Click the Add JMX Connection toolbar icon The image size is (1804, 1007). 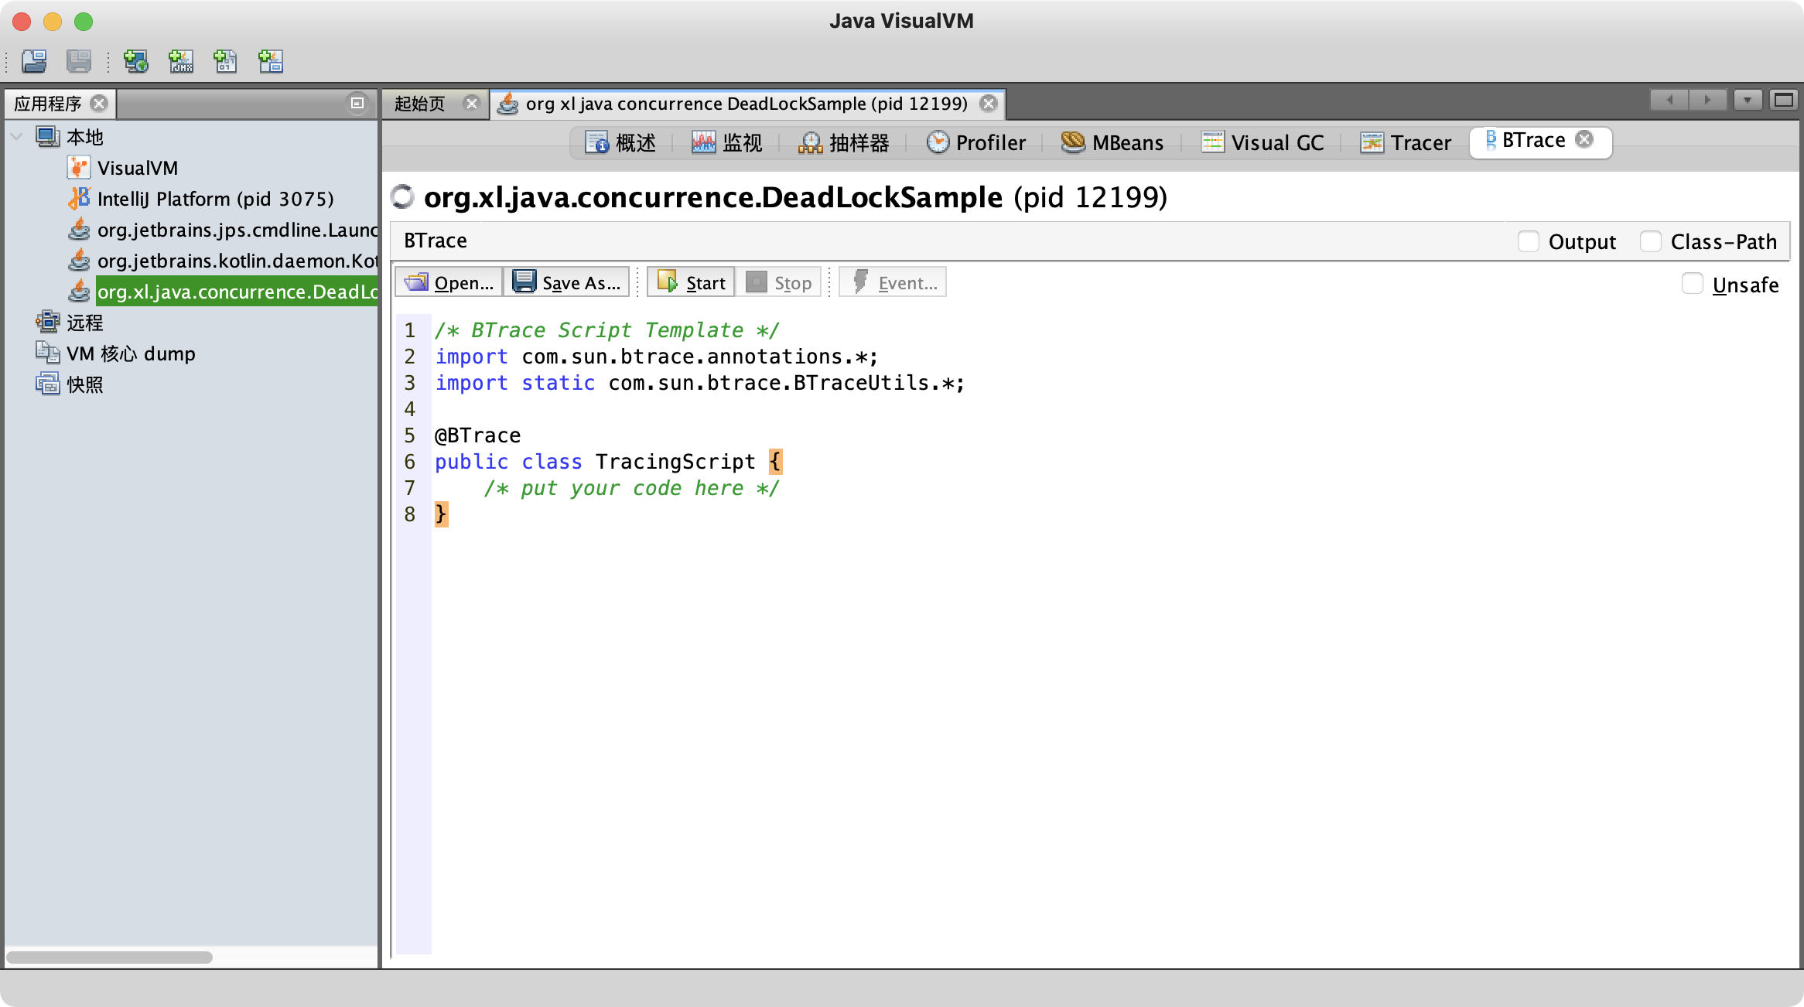(181, 61)
